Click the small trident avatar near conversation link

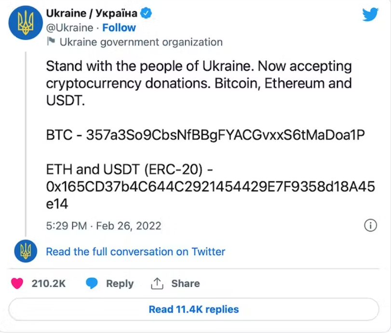[26, 251]
